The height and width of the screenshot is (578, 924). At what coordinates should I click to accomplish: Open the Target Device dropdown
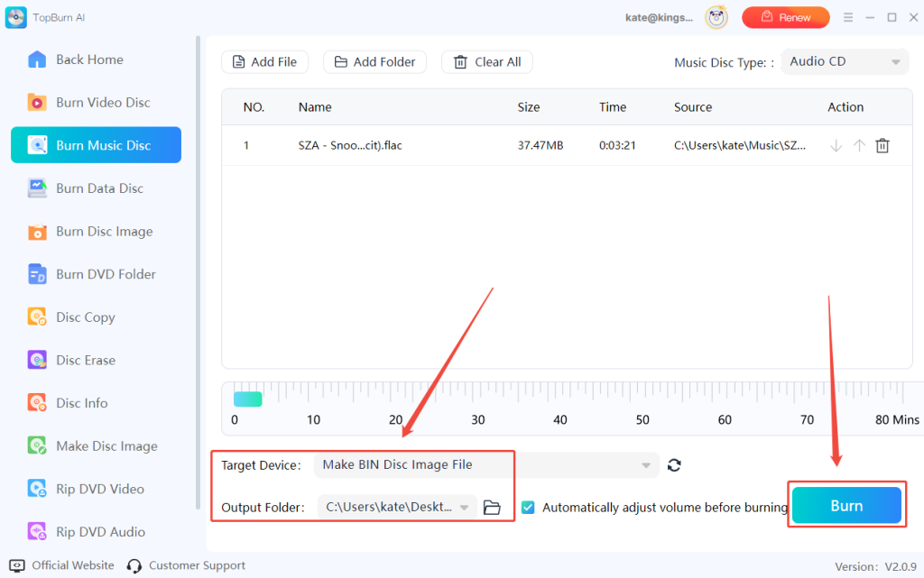[x=486, y=465]
